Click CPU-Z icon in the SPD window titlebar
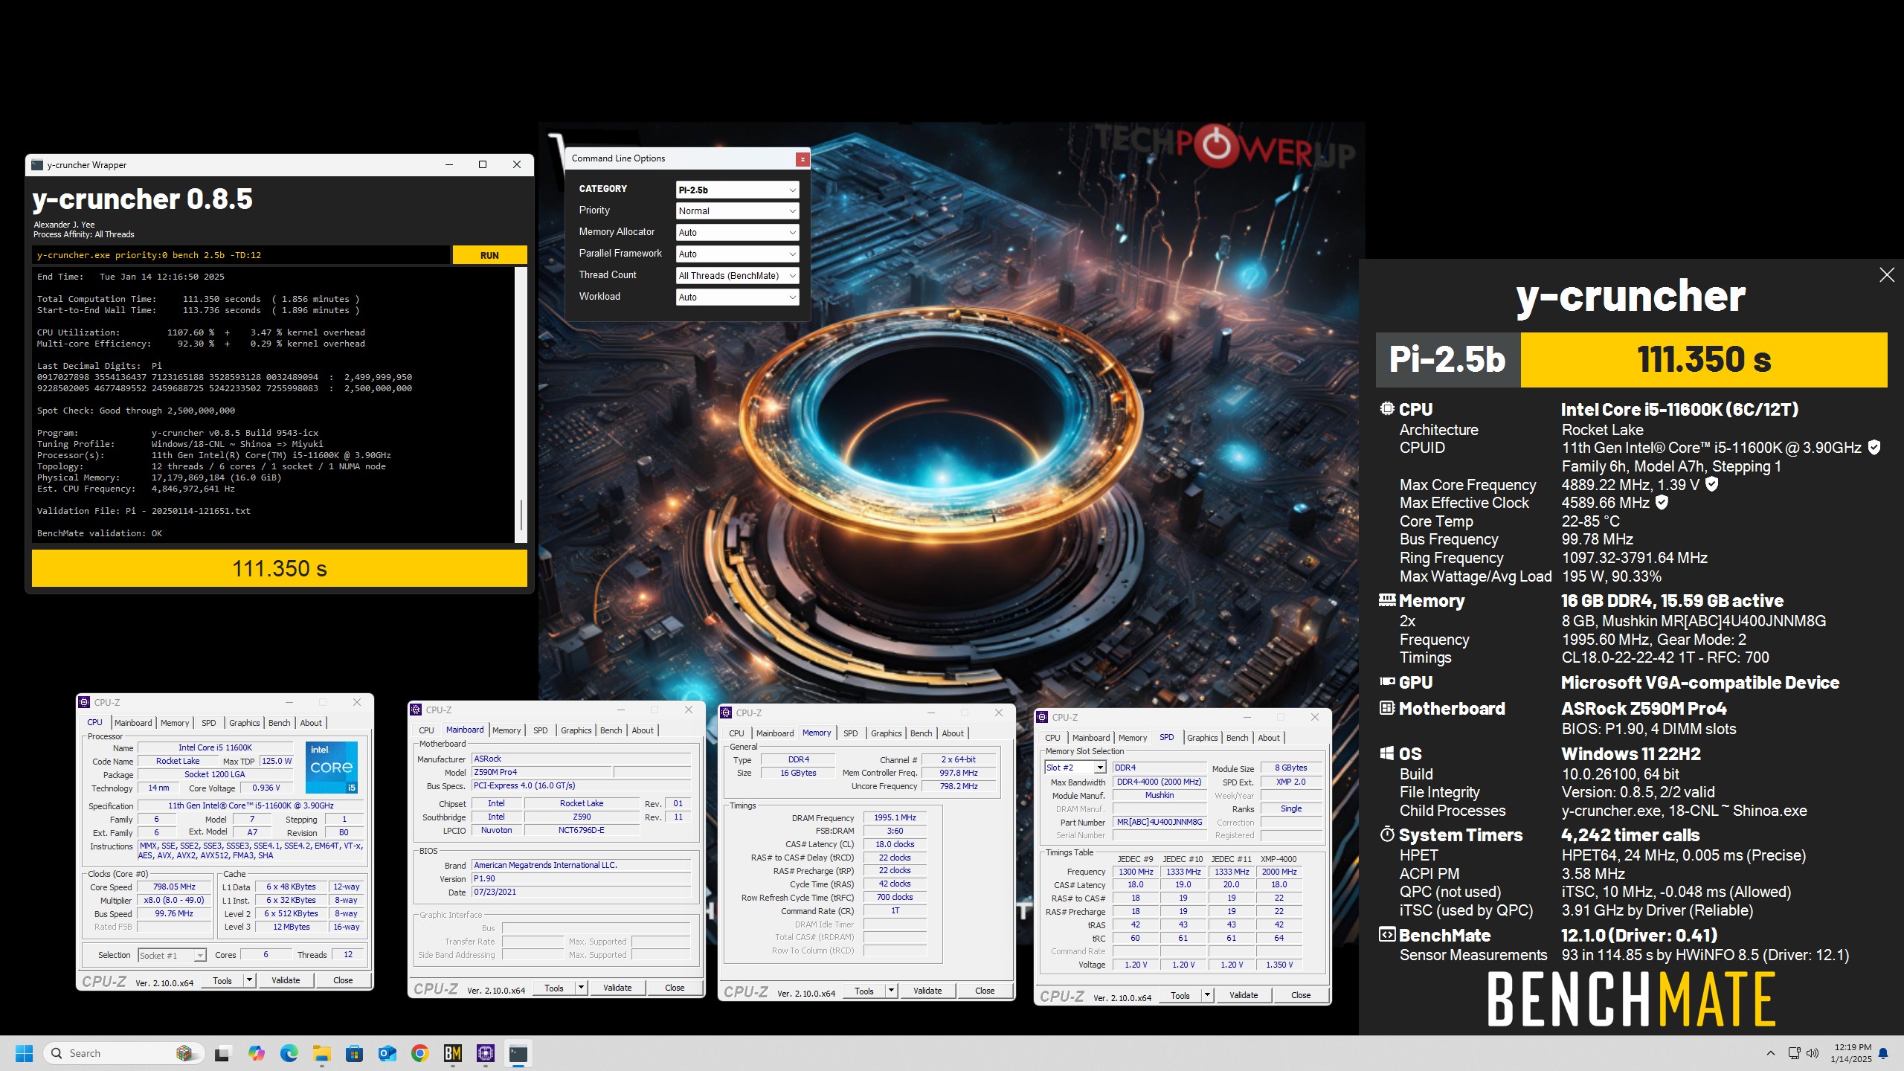Image resolution: width=1904 pixels, height=1071 pixels. [1042, 718]
